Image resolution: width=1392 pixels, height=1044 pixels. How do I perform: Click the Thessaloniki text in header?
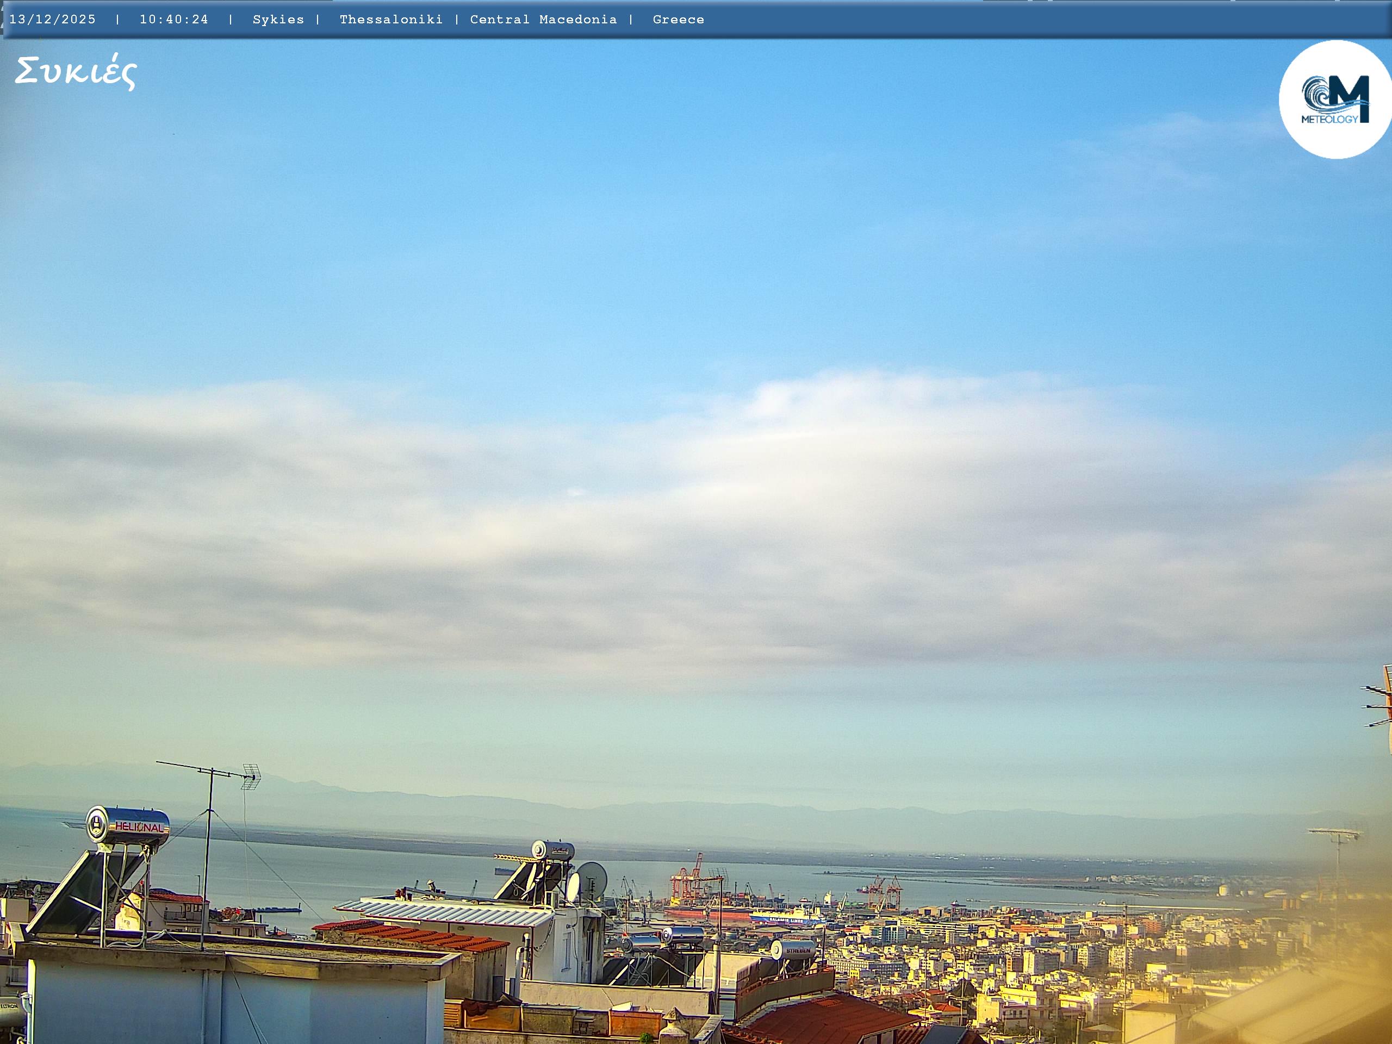tap(391, 20)
